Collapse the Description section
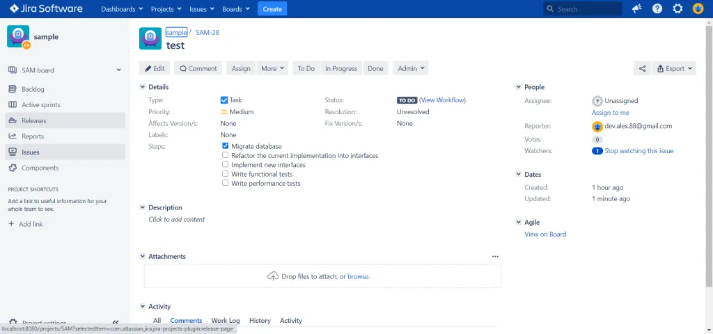Viewport: 713px width, 334px height. tap(142, 207)
